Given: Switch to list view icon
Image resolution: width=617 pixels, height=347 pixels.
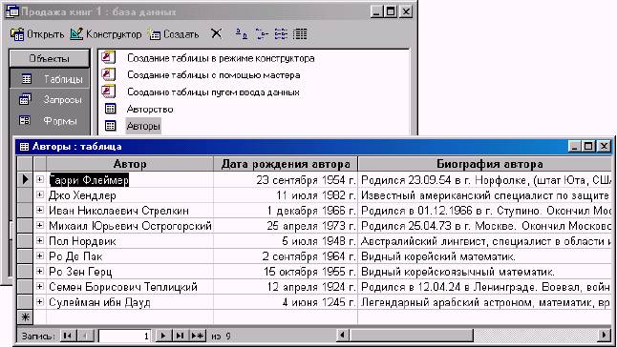Looking at the screenshot, I should coord(281,34).
